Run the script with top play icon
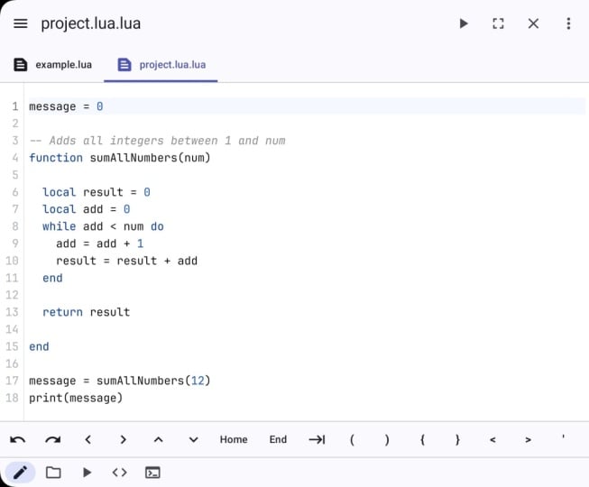The image size is (589, 487). tap(464, 23)
